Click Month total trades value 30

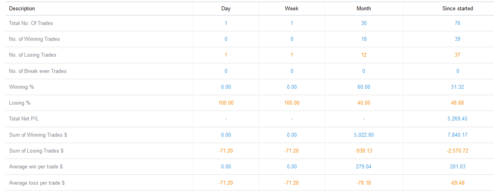[364, 23]
